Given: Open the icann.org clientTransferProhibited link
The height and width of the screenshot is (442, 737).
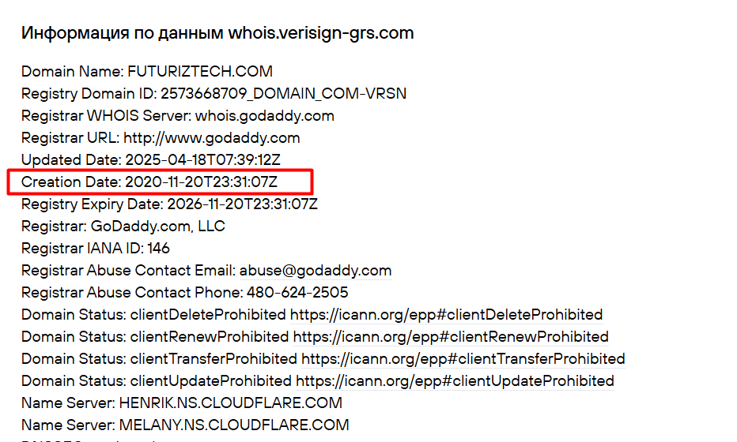Looking at the screenshot, I should point(463,359).
